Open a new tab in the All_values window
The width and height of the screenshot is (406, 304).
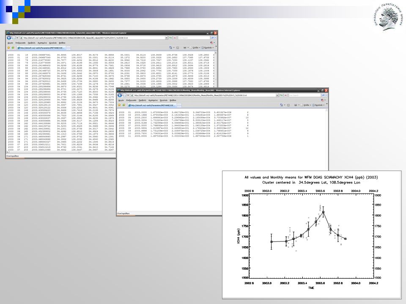click(69, 48)
